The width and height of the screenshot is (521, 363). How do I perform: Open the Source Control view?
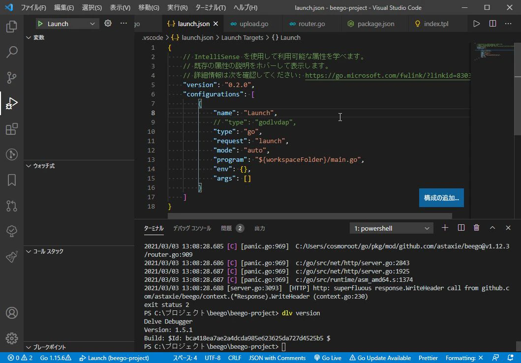click(x=12, y=77)
